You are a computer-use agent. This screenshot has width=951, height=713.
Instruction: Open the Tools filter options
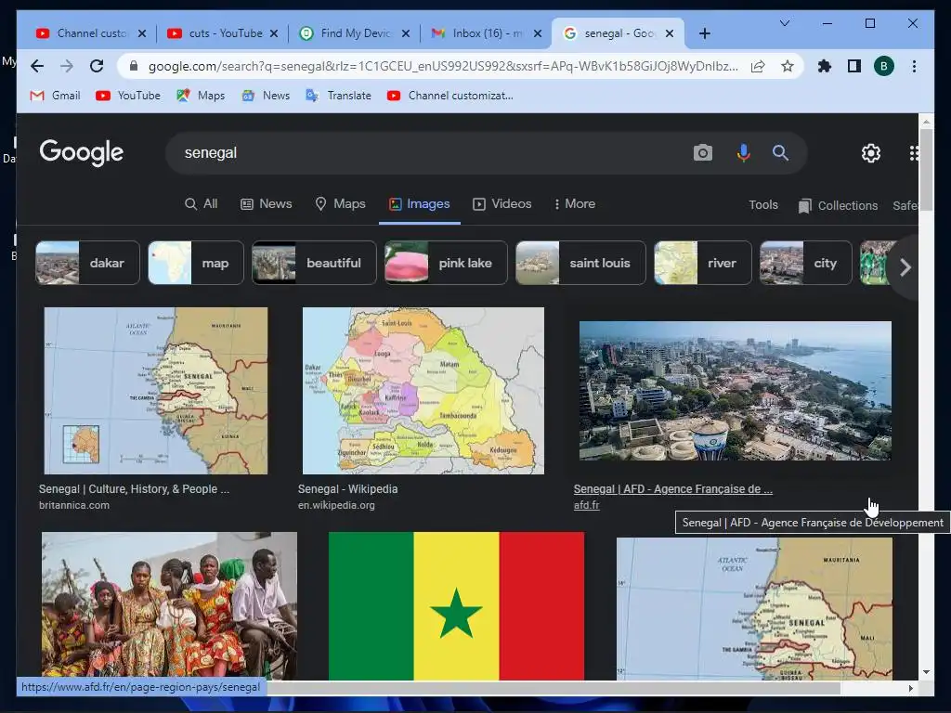pos(763,205)
